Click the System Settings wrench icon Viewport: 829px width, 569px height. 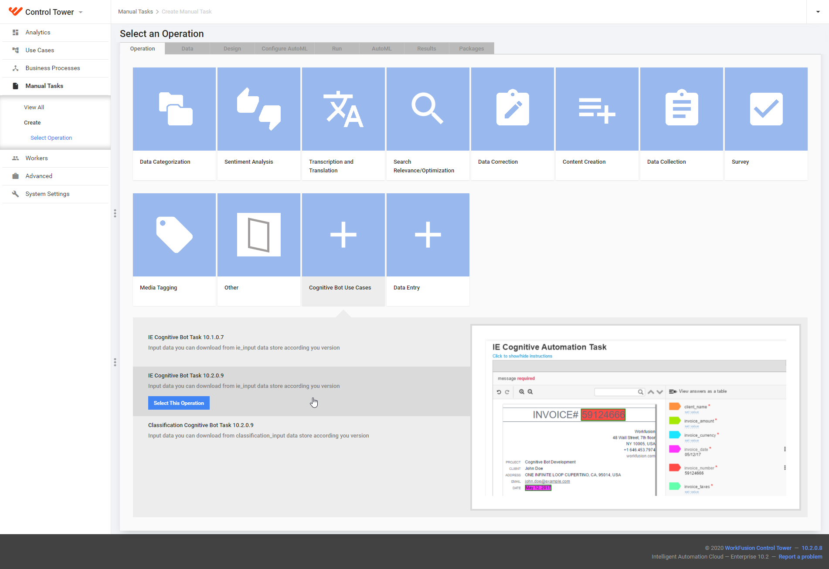click(x=16, y=194)
